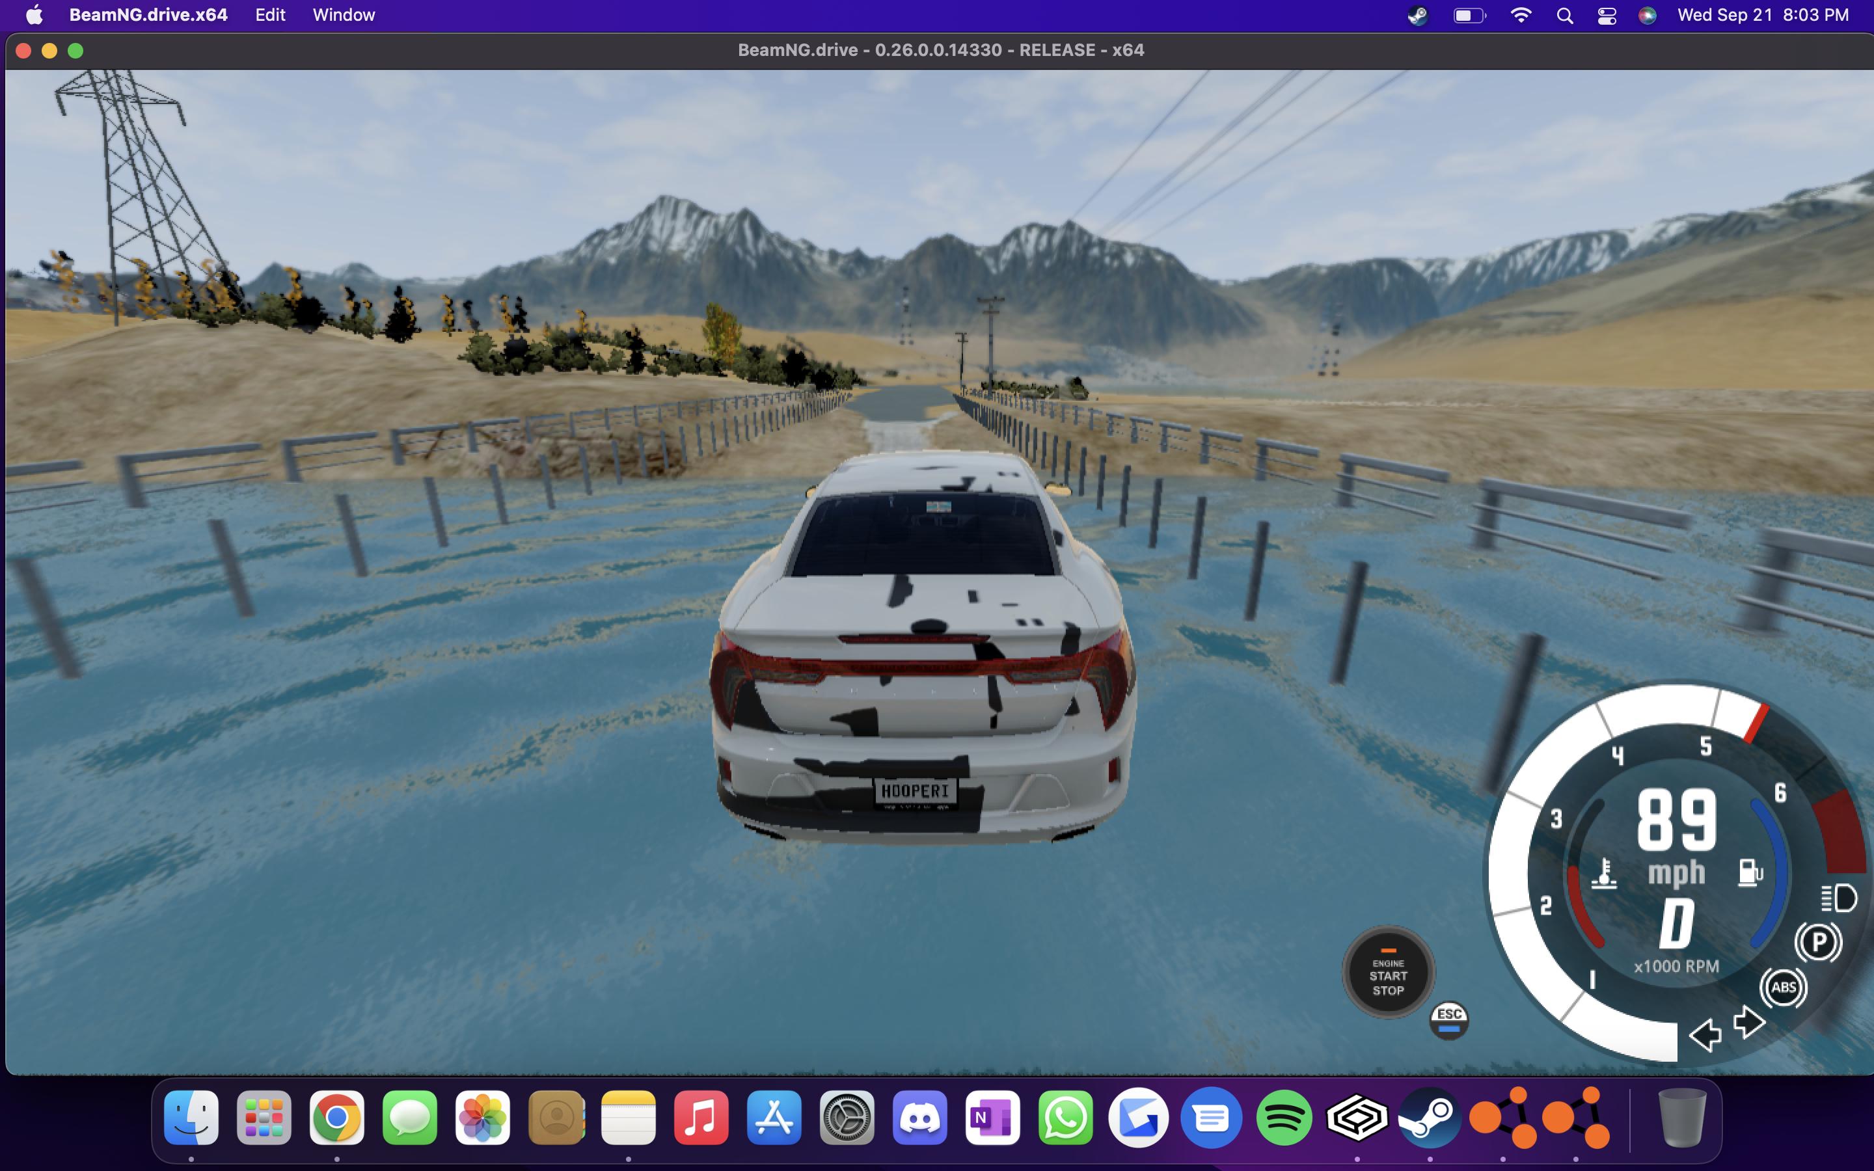Open the blue chat bubble Messages app in dock
The width and height of the screenshot is (1874, 1171).
pos(1210,1118)
